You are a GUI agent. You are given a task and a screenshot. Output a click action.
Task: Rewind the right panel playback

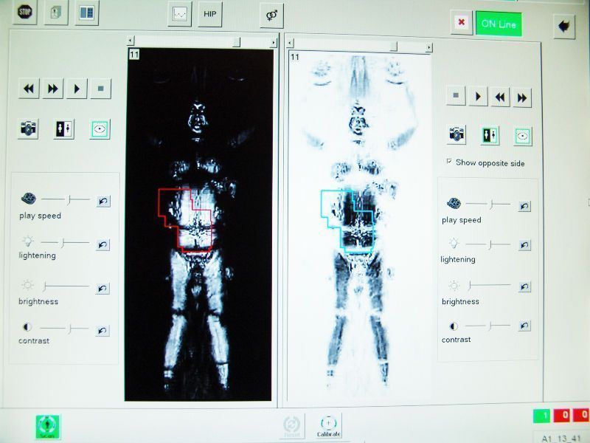(500, 97)
